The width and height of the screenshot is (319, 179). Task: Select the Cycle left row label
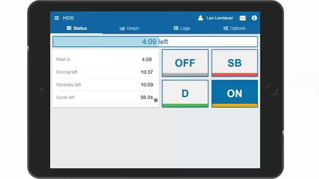click(65, 97)
